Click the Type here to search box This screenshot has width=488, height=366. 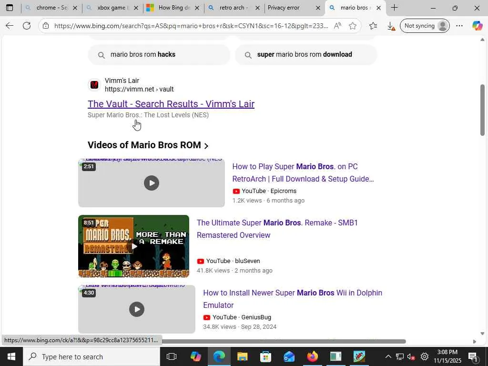click(x=91, y=356)
